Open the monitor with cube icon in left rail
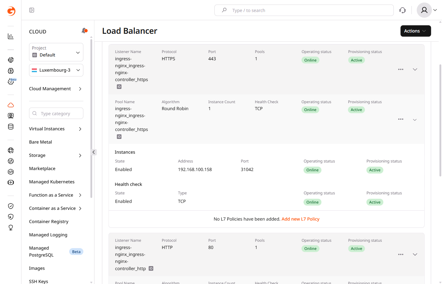 click(11, 116)
